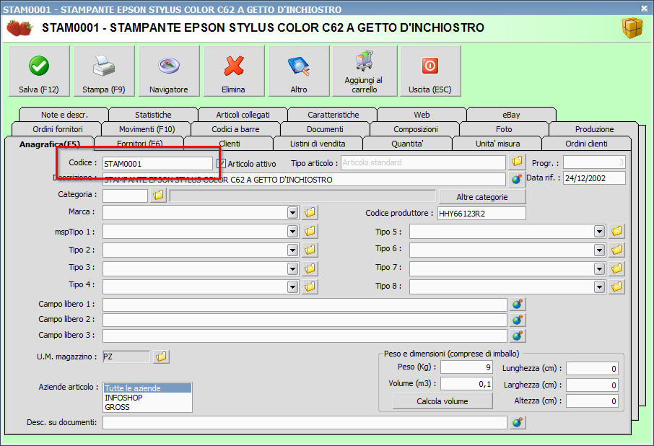The height and width of the screenshot is (446, 654).
Task: Expand the Tipo 7 dropdown
Action: [599, 269]
